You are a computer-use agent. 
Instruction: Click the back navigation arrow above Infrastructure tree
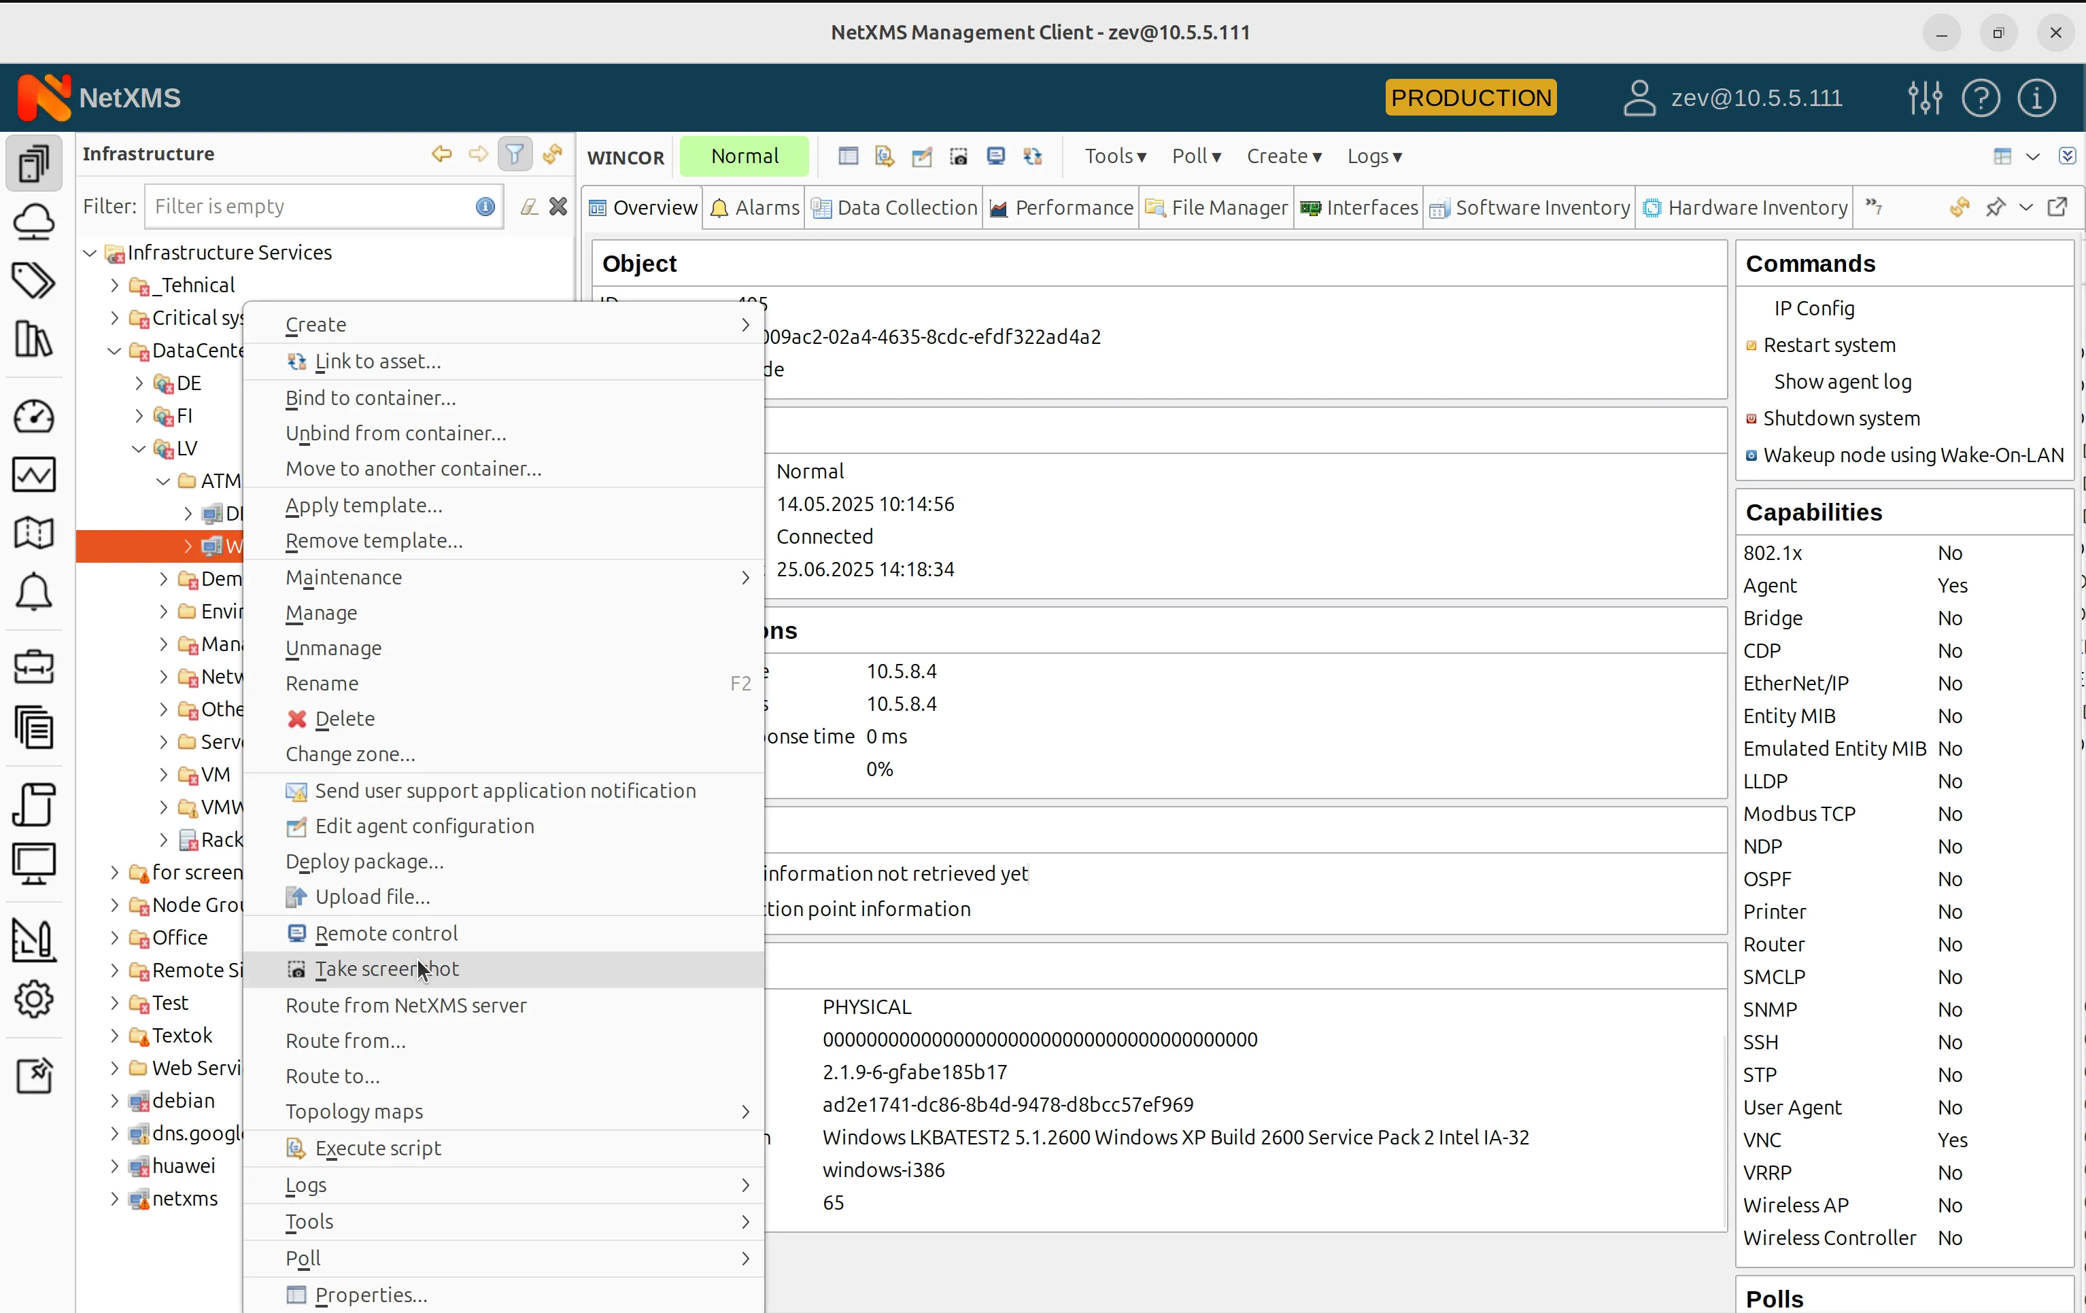click(442, 154)
